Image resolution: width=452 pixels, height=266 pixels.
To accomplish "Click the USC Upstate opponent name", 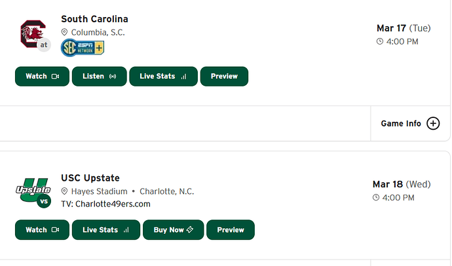I will [90, 178].
